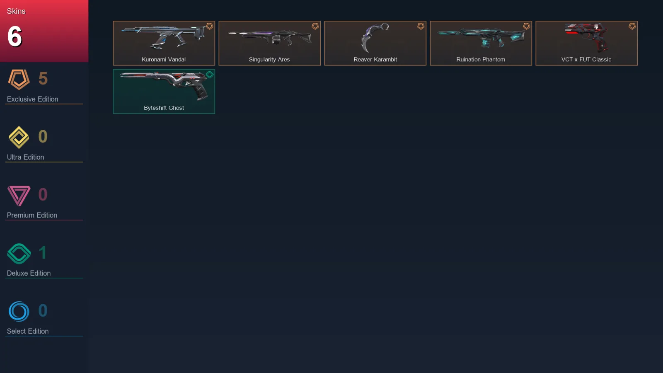Click the Deluxe Edition green icon
663x373 pixels.
click(x=19, y=254)
